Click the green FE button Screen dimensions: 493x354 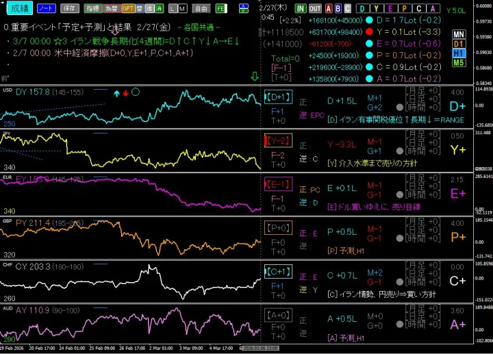[x=220, y=8]
